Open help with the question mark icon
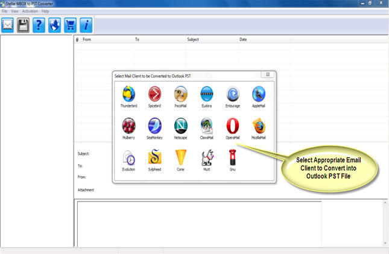Screen dimensions: 389x254 pos(39,25)
